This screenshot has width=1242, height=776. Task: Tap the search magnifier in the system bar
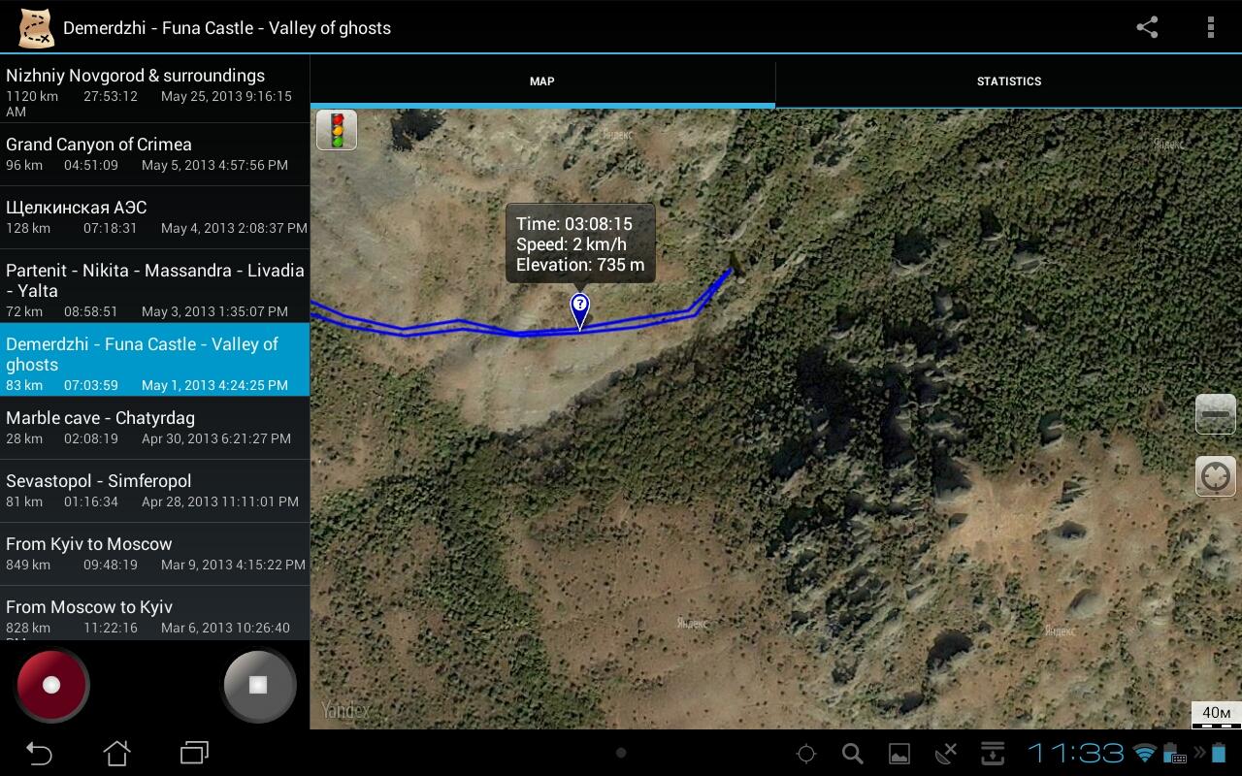[x=852, y=754]
